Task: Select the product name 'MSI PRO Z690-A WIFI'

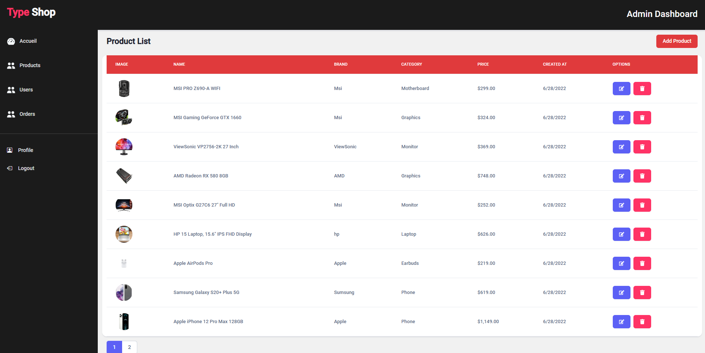Action: (197, 89)
